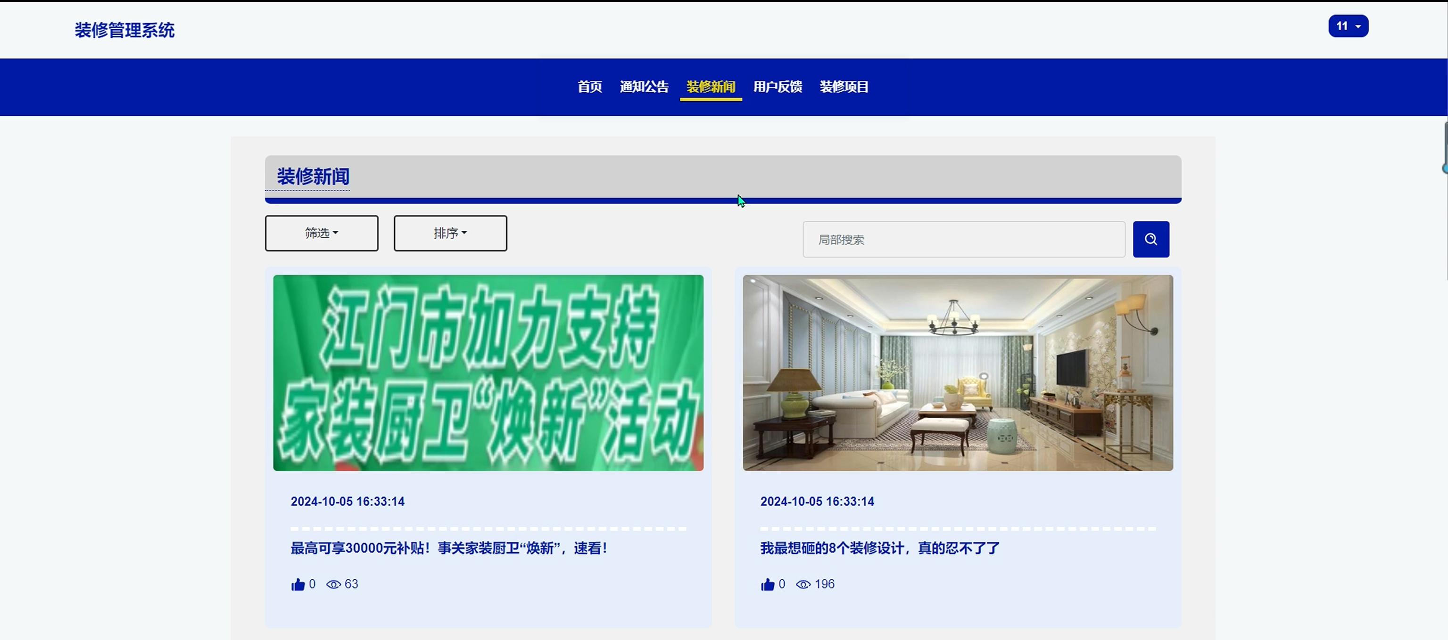This screenshot has height=640, width=1448.
Task: Click the eye view icon showing 196
Action: click(803, 584)
